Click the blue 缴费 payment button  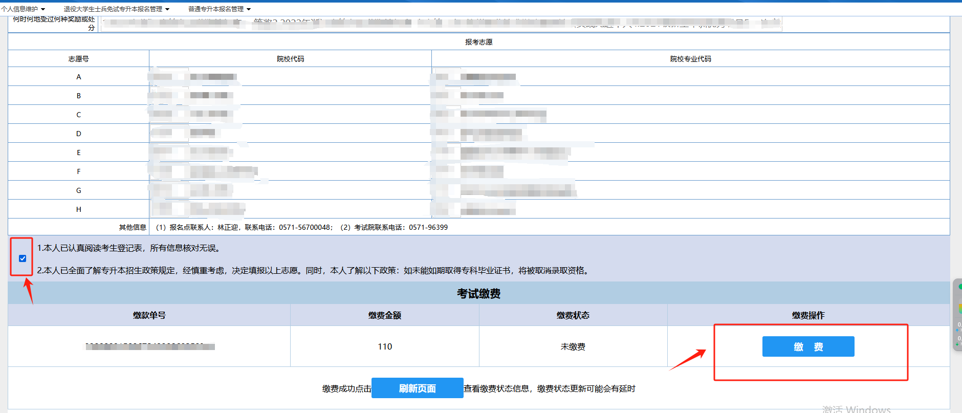click(x=808, y=346)
